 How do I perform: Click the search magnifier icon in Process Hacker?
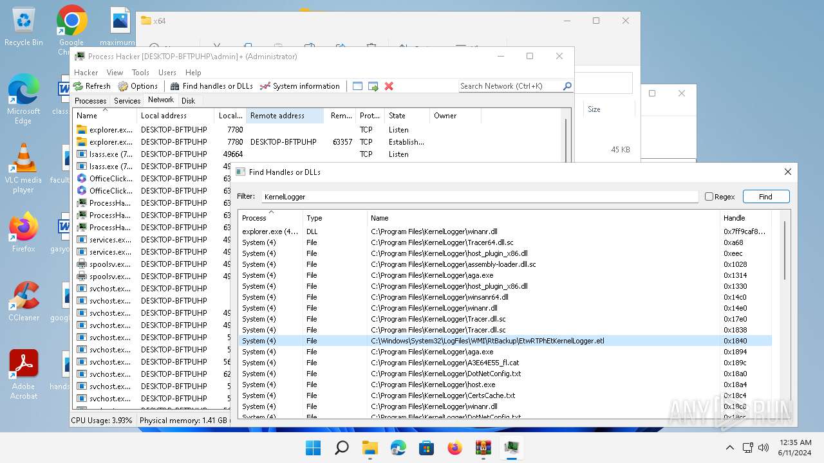pos(567,86)
